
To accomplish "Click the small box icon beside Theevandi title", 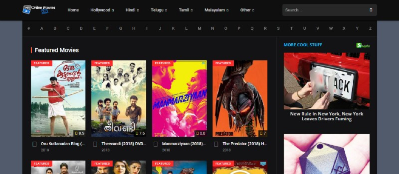I will [x=96, y=144].
